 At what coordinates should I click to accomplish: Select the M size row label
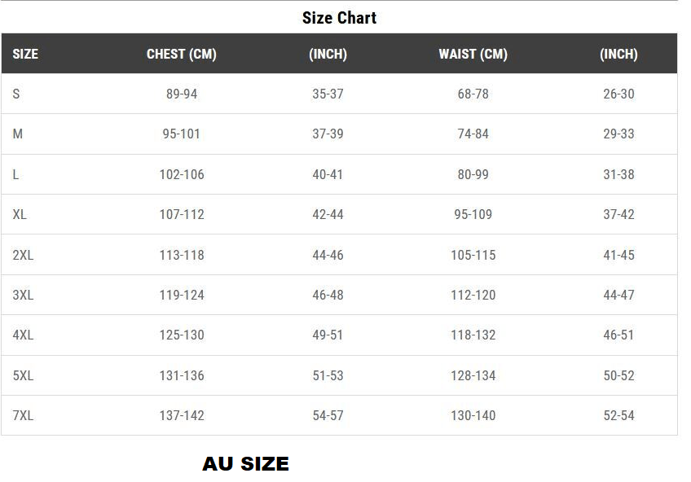coord(18,134)
